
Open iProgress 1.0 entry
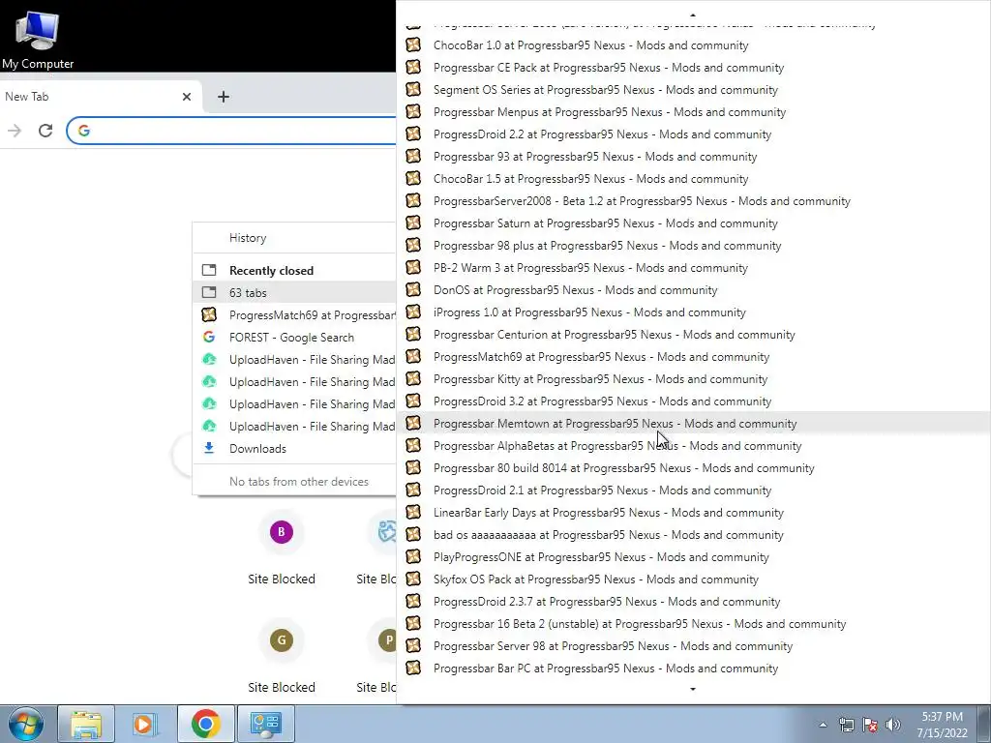point(693,312)
